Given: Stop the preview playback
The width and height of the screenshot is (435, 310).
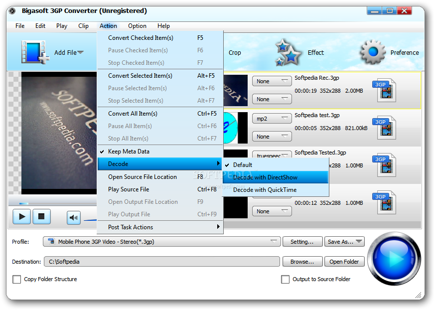Looking at the screenshot, I should point(41,216).
